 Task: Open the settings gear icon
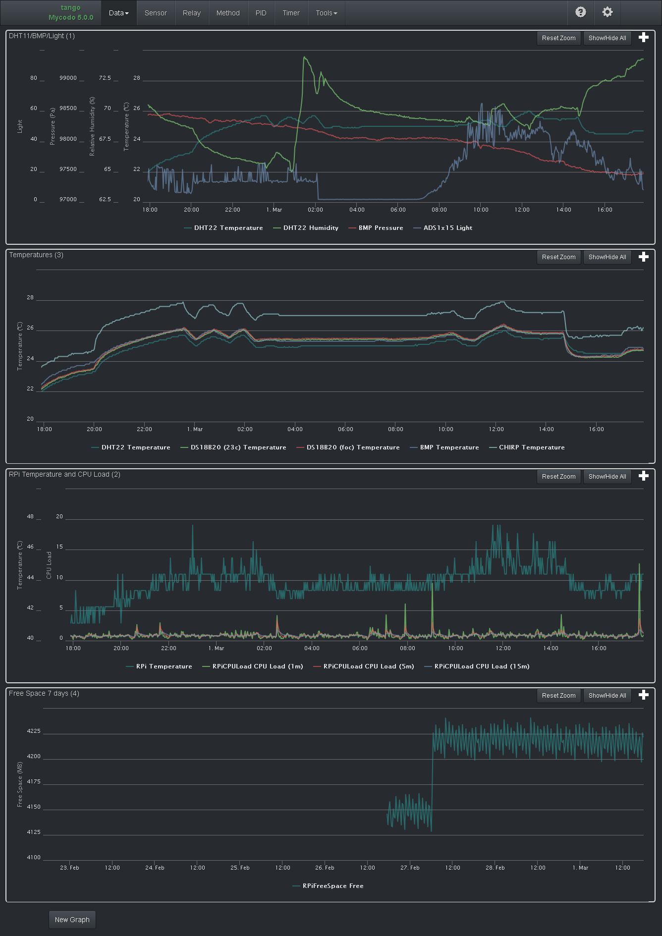[607, 12]
